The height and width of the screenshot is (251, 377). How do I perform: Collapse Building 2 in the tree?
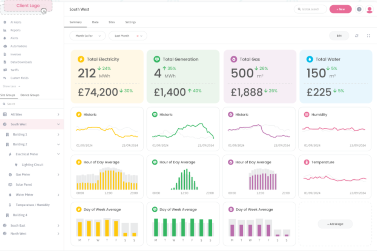[x=58, y=145]
